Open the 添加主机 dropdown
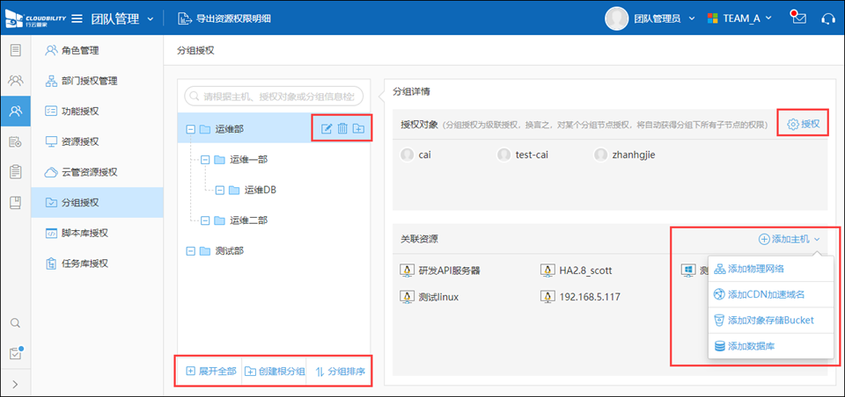Image resolution: width=845 pixels, height=397 pixels. (790, 239)
